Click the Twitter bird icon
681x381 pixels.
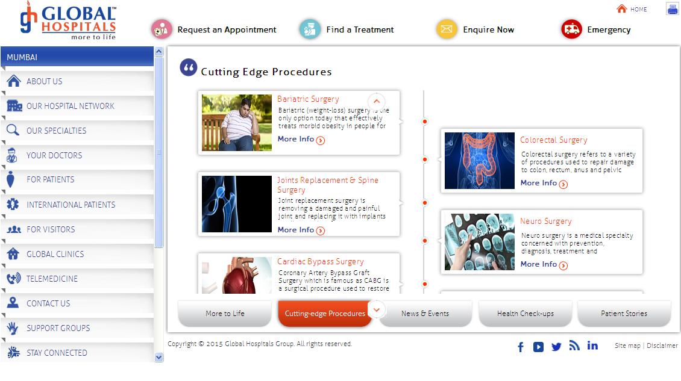click(556, 347)
